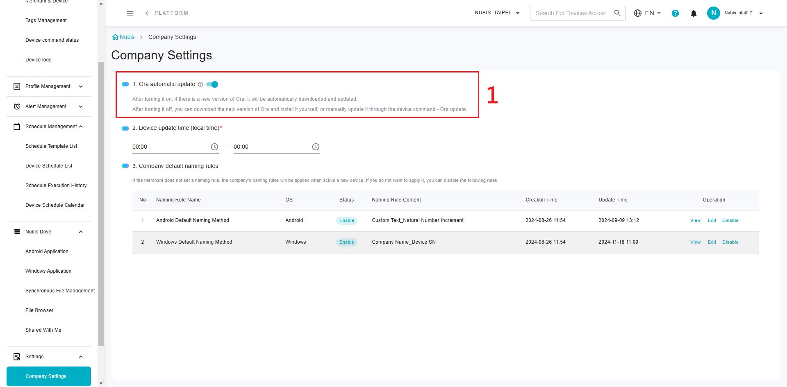Screen dimensions: 787x387
Task: Open Device Schedule Calendar
Action: (x=55, y=205)
